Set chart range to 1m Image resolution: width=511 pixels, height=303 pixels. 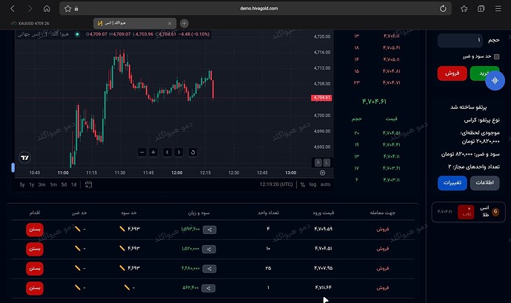point(53,184)
